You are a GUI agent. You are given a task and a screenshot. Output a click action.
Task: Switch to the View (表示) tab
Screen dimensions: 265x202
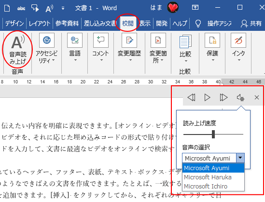145,24
